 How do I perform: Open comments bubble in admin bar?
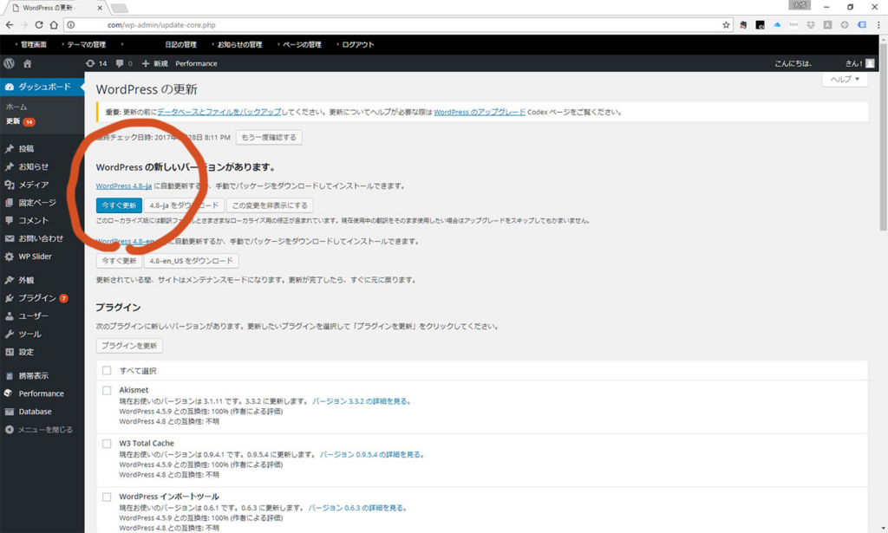point(124,63)
